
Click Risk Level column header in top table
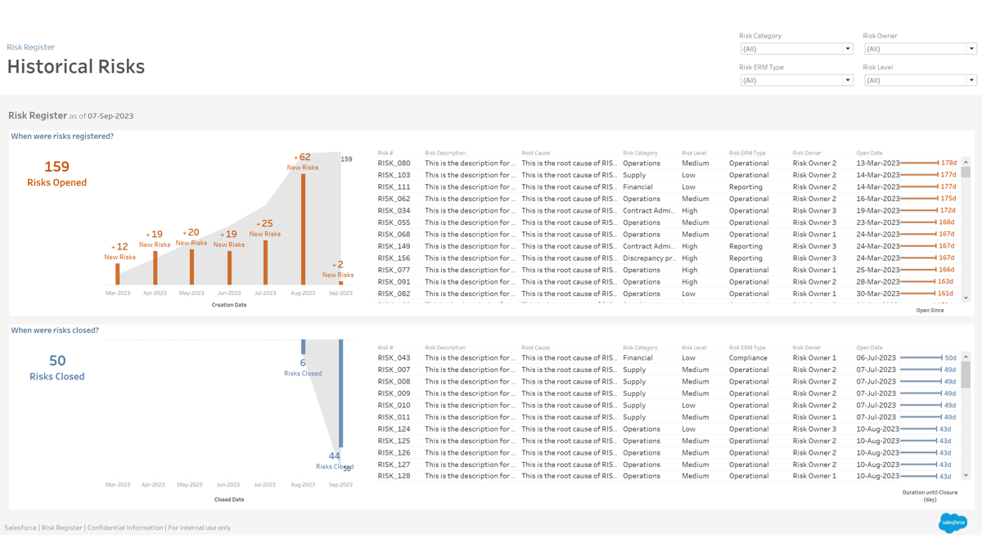click(694, 153)
